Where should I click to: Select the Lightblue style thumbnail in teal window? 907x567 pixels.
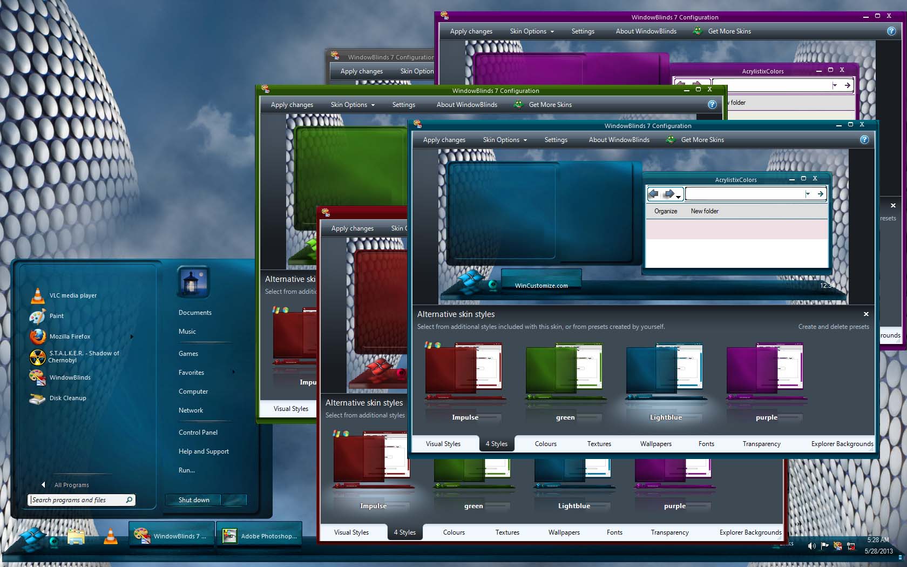666,381
